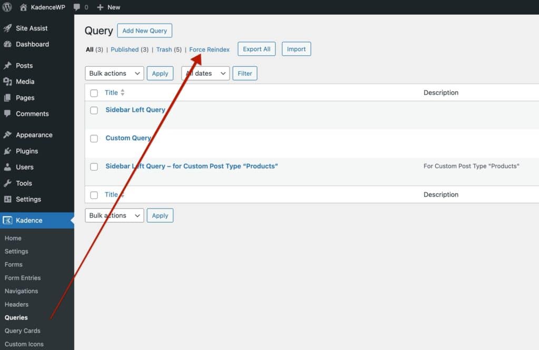Click the comments bubble in the admin bar
The image size is (539, 350).
tap(77, 7)
